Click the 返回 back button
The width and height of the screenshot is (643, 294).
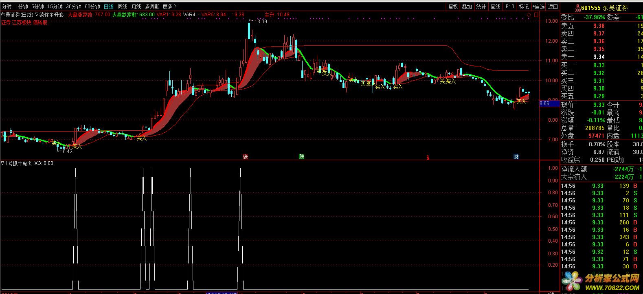pyautogui.click(x=553, y=7)
